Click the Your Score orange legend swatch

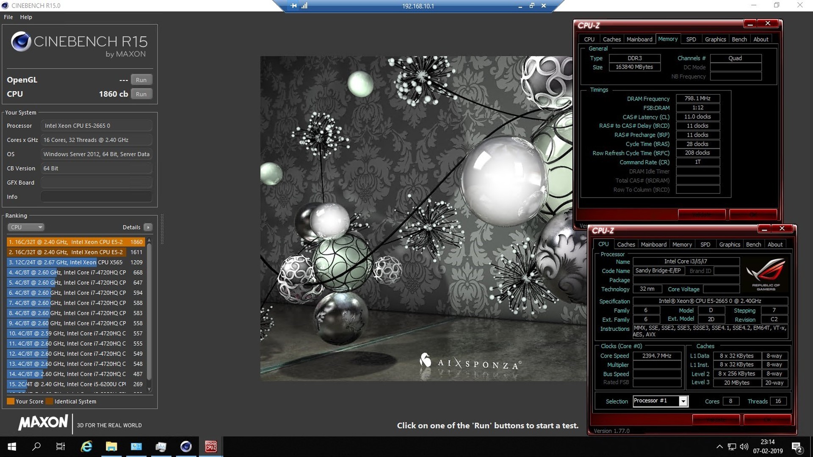pyautogui.click(x=11, y=401)
